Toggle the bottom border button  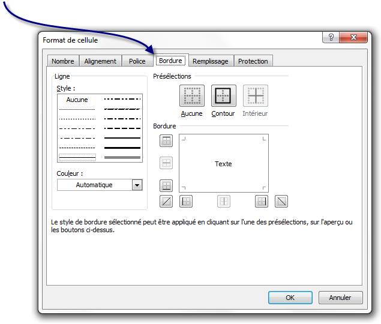pos(166,185)
